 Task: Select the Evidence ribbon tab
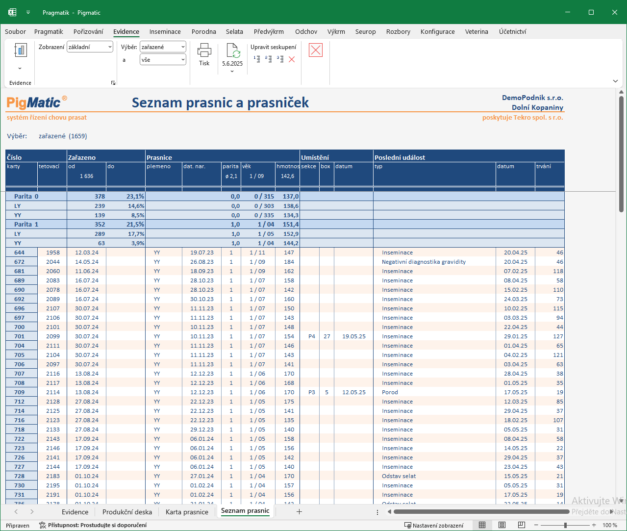[x=126, y=31]
